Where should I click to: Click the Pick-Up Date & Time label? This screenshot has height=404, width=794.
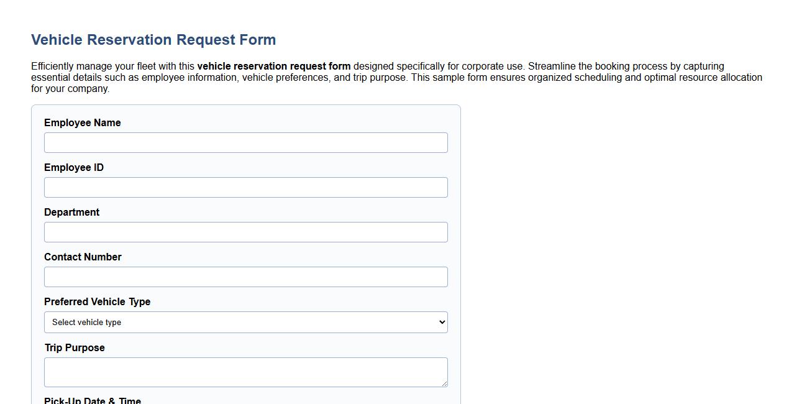92,401
